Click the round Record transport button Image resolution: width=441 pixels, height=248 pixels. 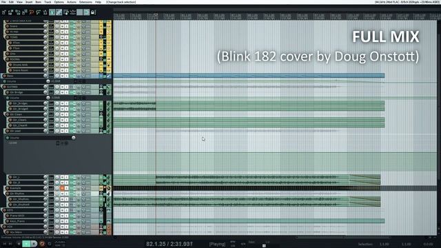point(42,243)
